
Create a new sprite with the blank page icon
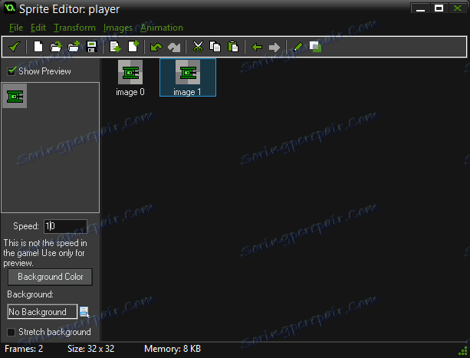point(38,47)
